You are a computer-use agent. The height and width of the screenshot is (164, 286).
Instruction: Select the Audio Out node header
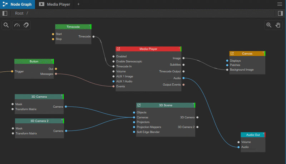point(253,135)
